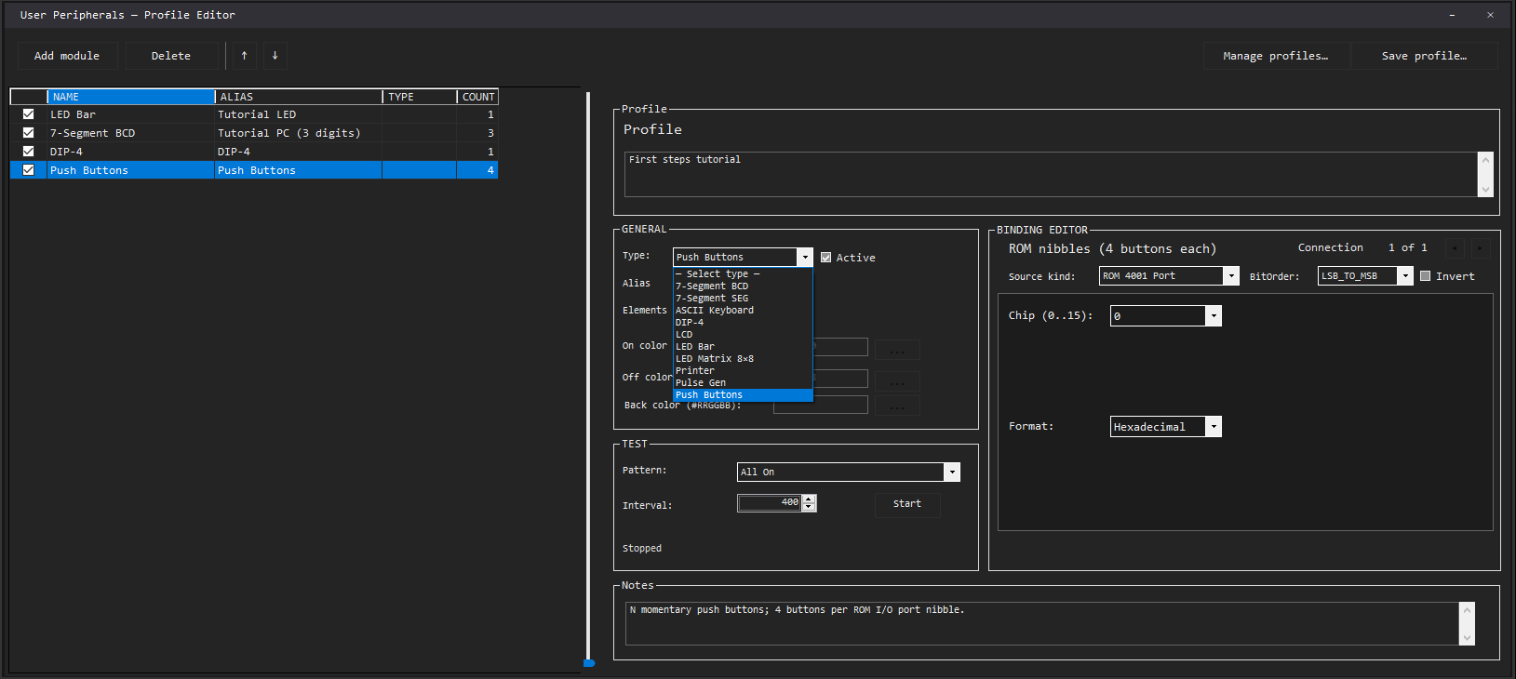The height and width of the screenshot is (679, 1516).
Task: Open the Source kind dropdown
Action: [1230, 276]
